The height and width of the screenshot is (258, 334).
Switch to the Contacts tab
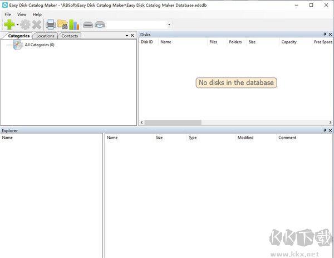point(70,36)
